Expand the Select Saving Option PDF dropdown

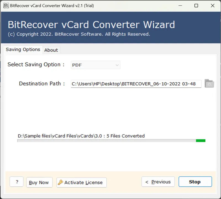click(x=95, y=65)
